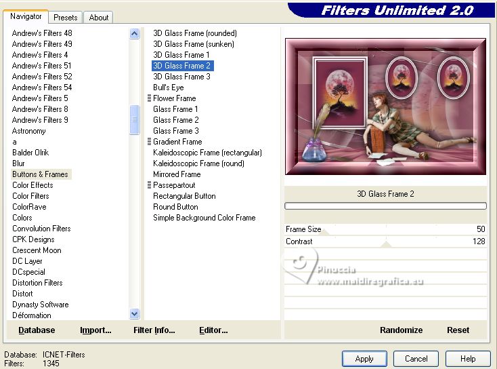Select the Déformation category
This screenshot has width=497, height=369.
pos(32,315)
